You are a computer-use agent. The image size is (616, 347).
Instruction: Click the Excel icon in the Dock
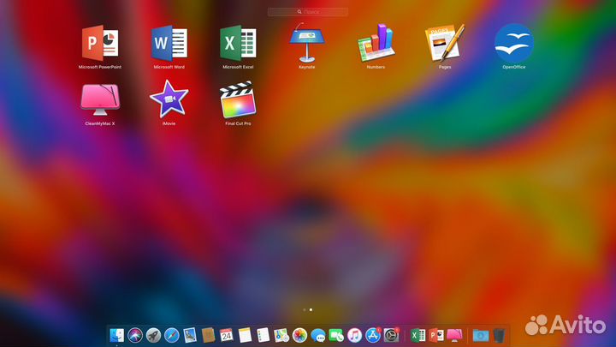418,336
